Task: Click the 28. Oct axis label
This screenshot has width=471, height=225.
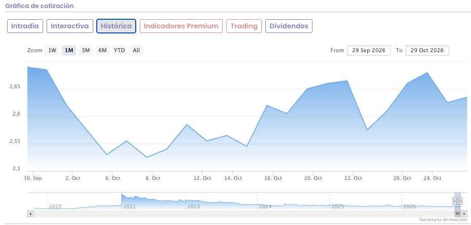Action: pyautogui.click(x=432, y=178)
